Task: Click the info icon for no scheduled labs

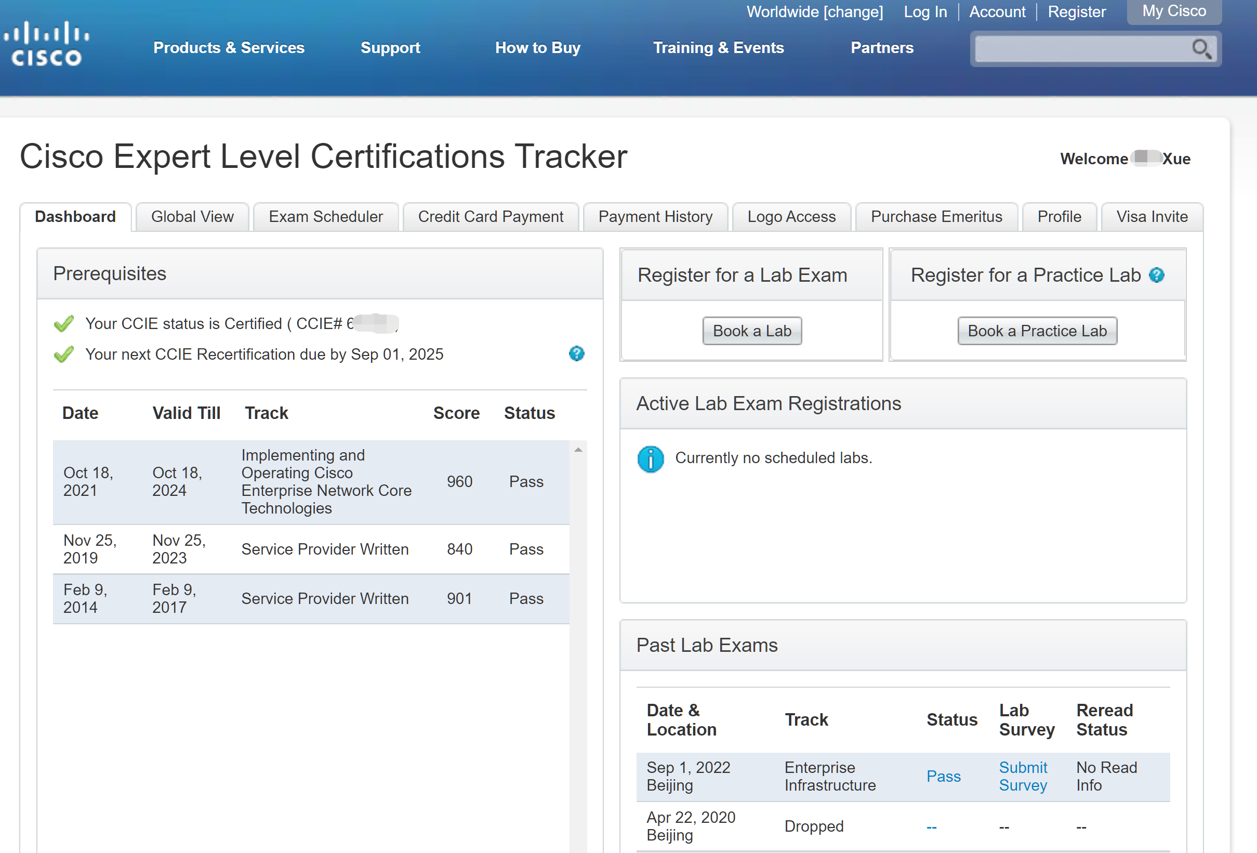Action: 650,458
